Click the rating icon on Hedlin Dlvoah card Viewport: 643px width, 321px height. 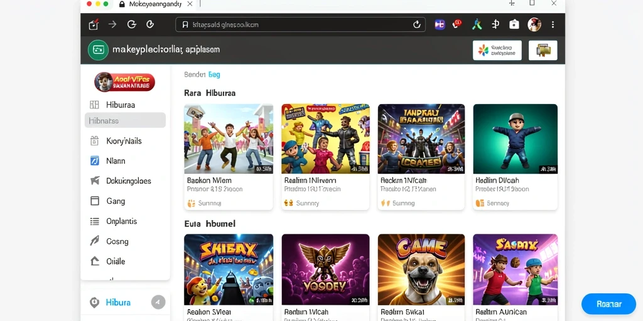click(480, 203)
